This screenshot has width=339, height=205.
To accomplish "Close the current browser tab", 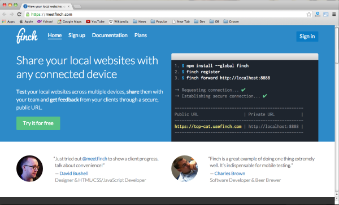I will tap(68, 6).
